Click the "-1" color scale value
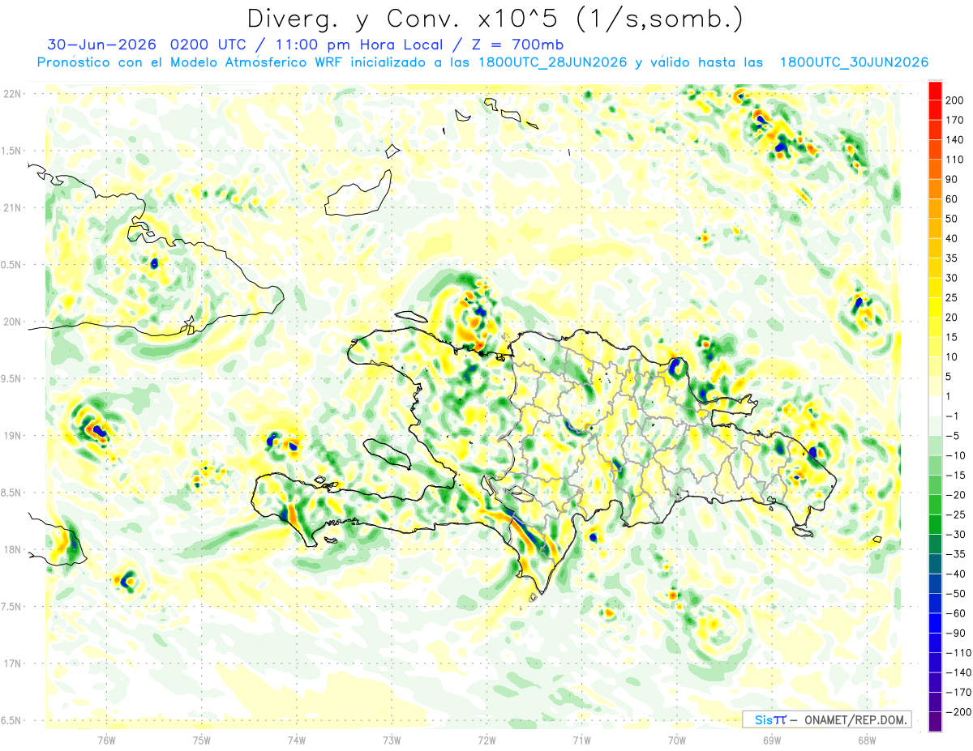 [x=952, y=416]
